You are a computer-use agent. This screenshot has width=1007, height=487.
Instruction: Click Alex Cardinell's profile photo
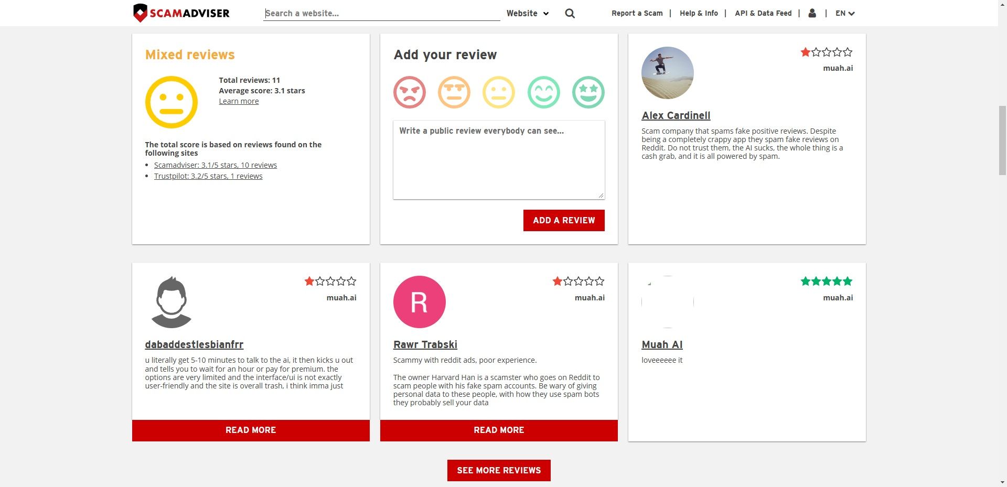click(x=668, y=73)
